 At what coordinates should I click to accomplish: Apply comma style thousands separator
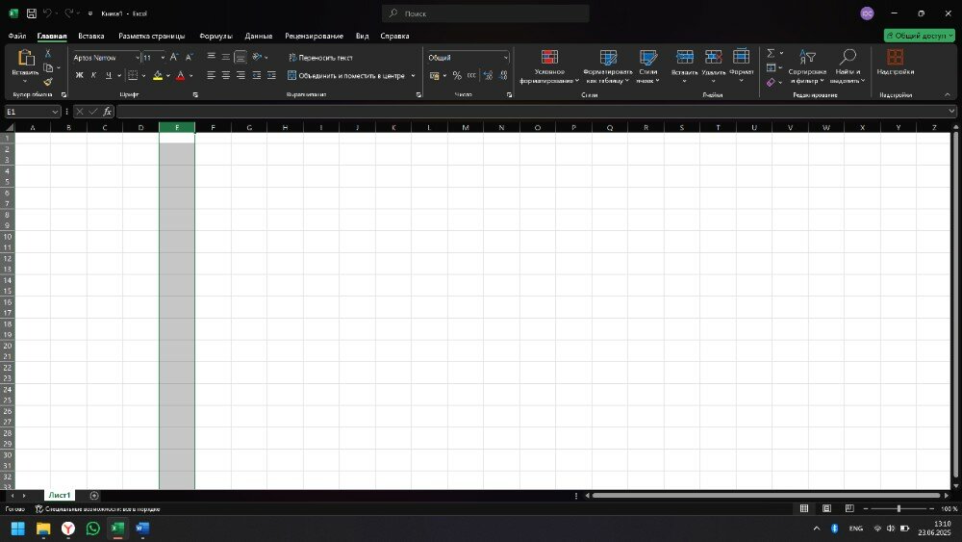click(x=471, y=75)
